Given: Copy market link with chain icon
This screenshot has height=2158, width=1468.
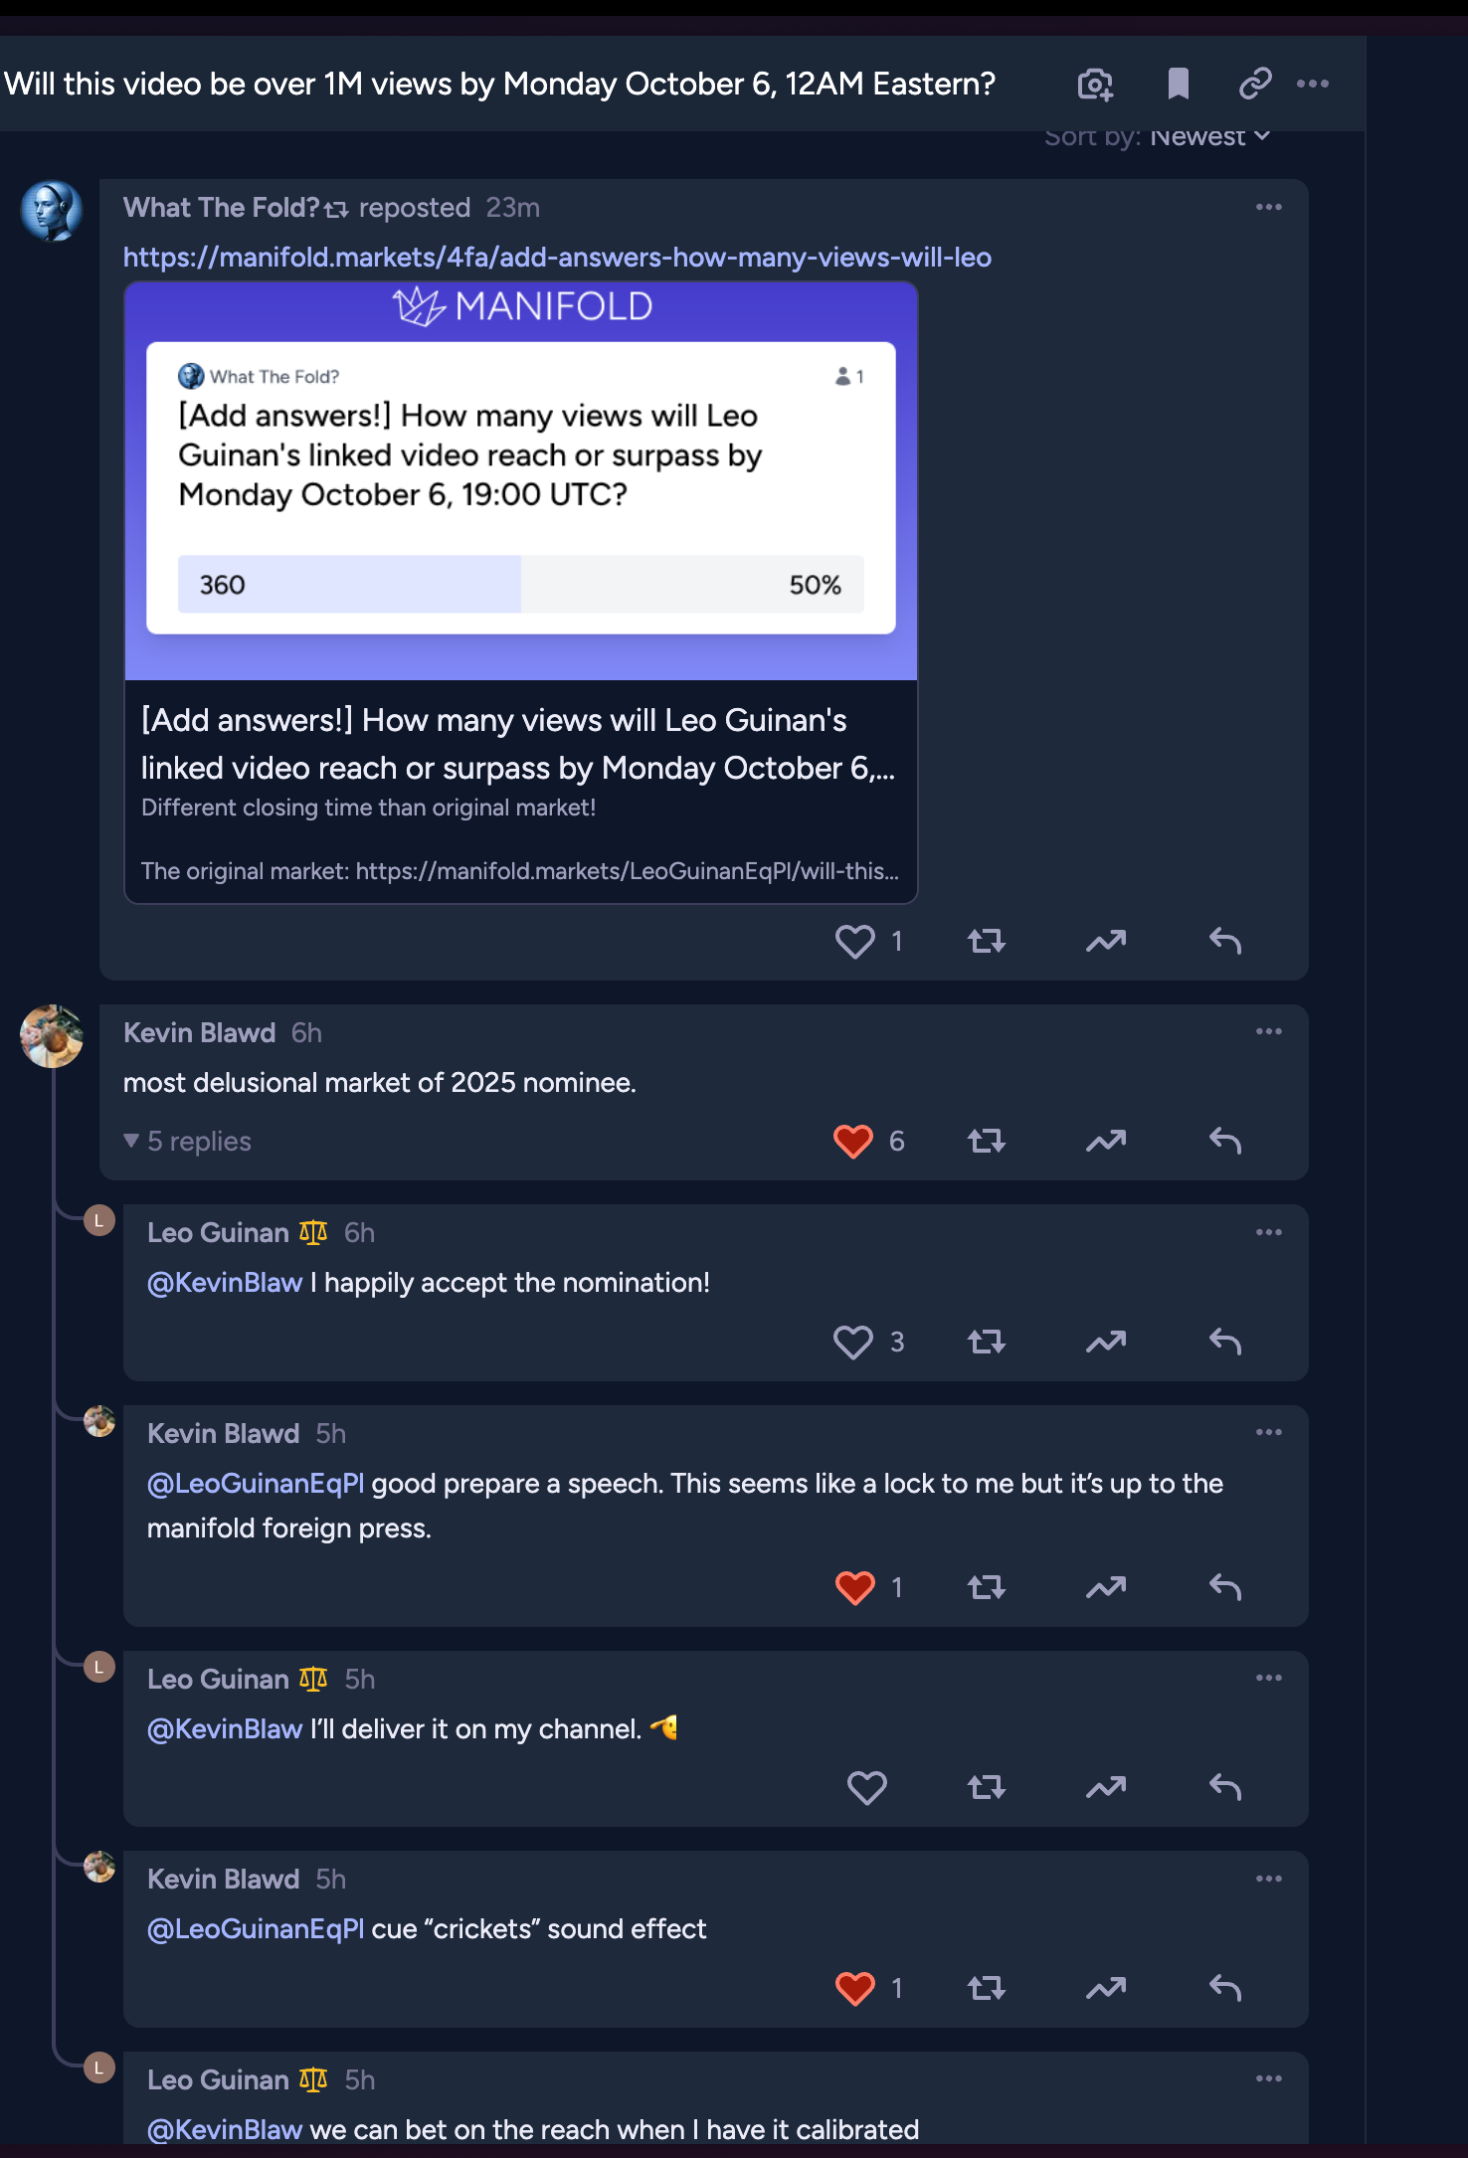Looking at the screenshot, I should [x=1255, y=85].
